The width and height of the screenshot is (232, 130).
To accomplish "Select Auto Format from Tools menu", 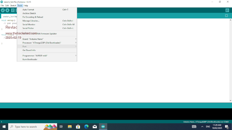I will tap(28, 10).
